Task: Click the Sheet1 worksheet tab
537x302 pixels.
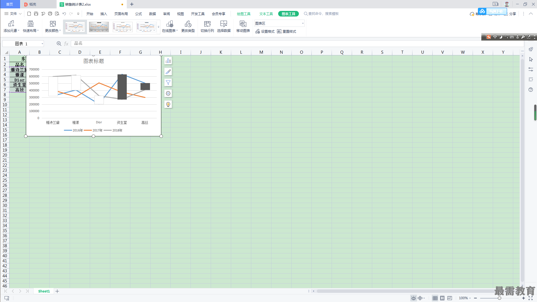Action: click(44, 291)
